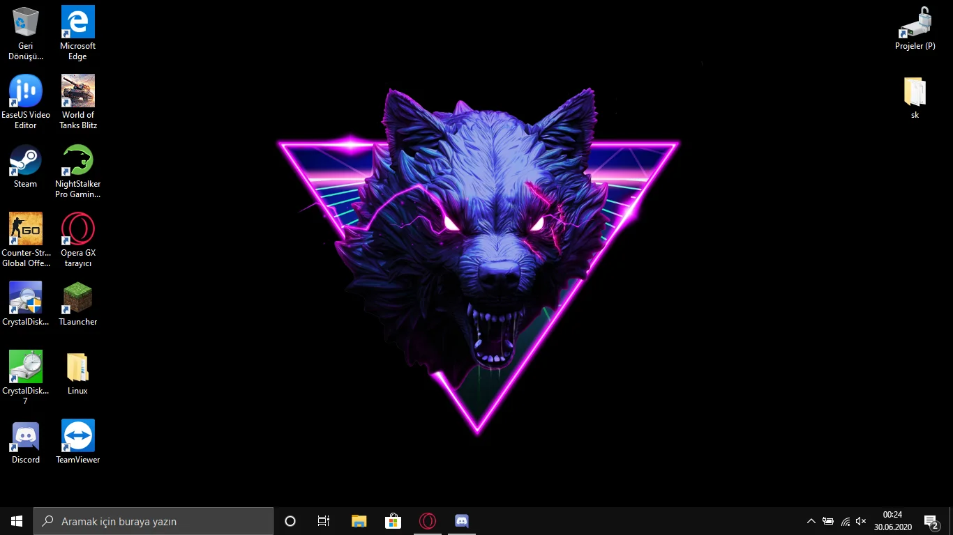Select the Linux folder on desktop
Image resolution: width=953 pixels, height=535 pixels.
point(77,373)
